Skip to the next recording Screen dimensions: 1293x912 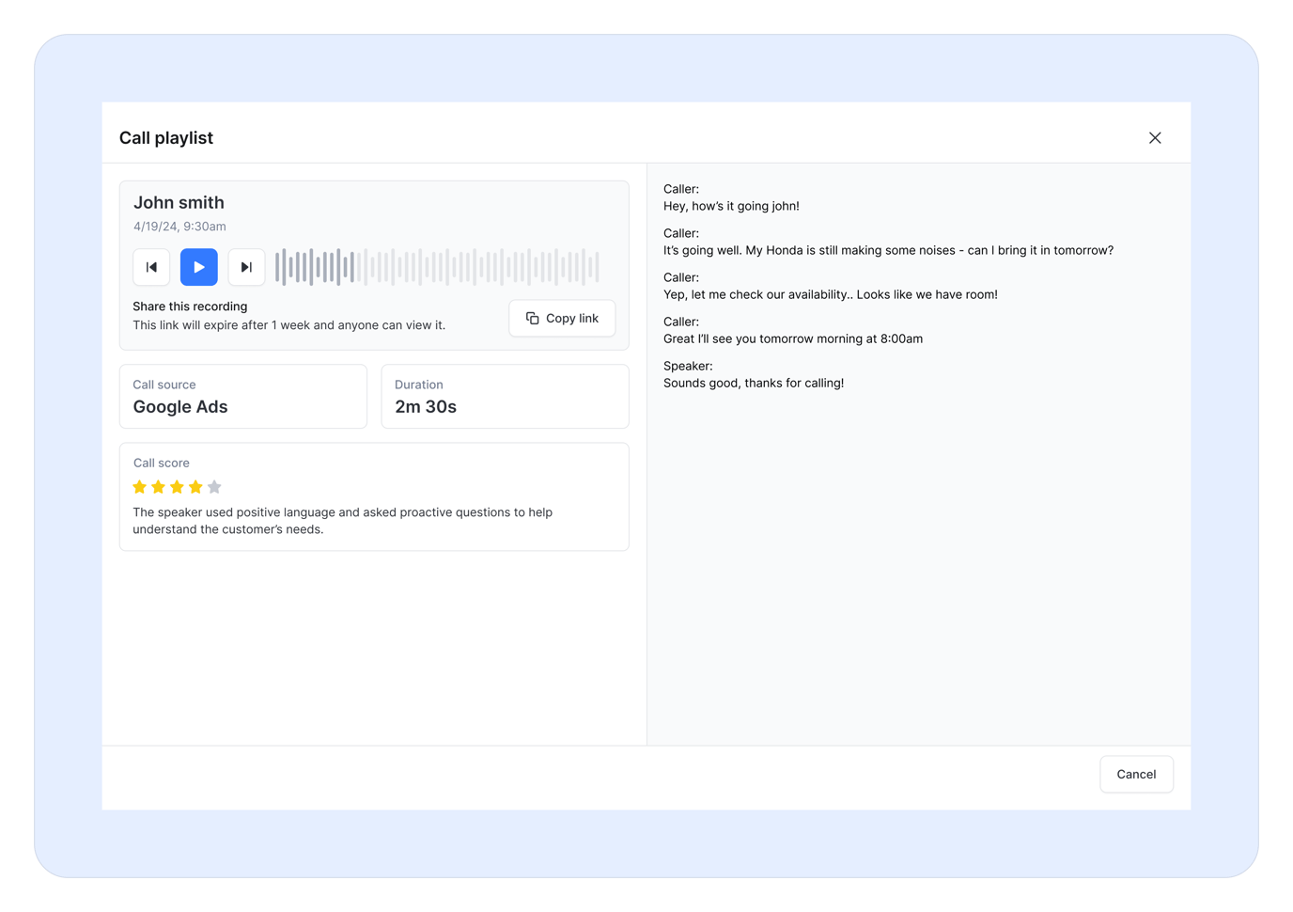click(x=246, y=267)
